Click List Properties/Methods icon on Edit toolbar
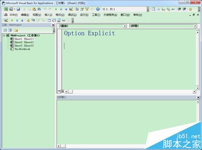The height and width of the screenshot is (150, 202). 154,9
